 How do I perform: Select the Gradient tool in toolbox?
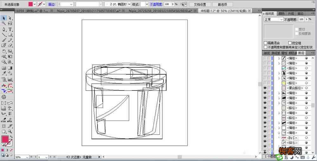pos(10,68)
